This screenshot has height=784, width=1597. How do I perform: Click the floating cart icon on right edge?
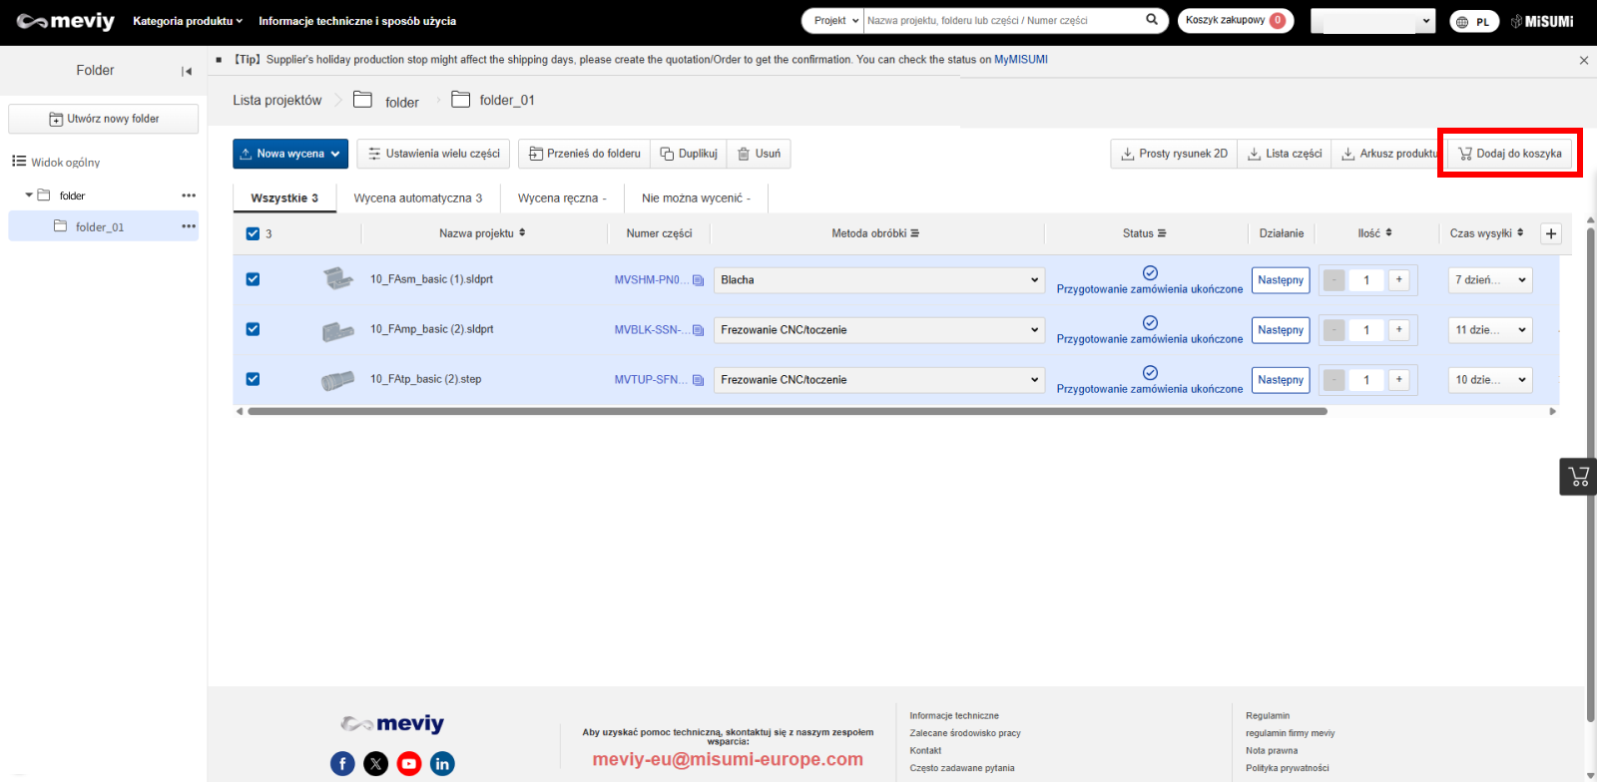(1578, 477)
